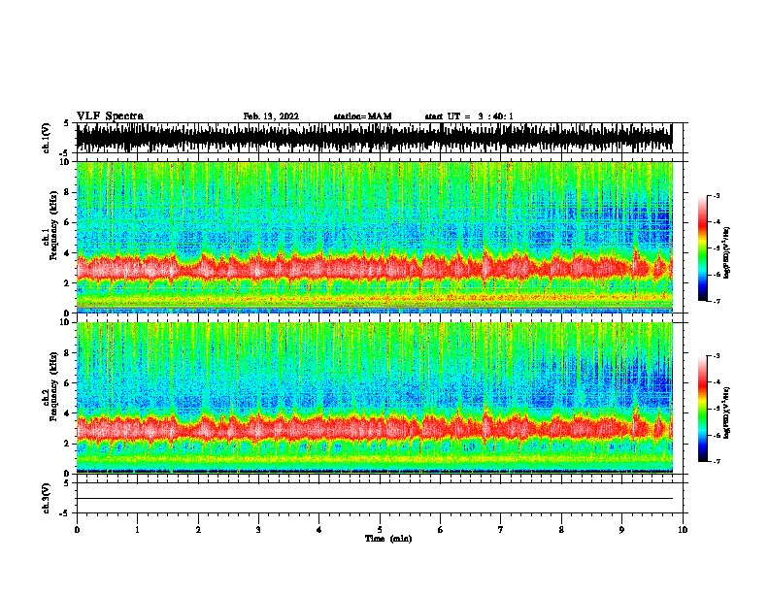Image resolution: width=769 pixels, height=594 pixels.
Task: Click time axis tick label "2"
Action: [x=198, y=530]
